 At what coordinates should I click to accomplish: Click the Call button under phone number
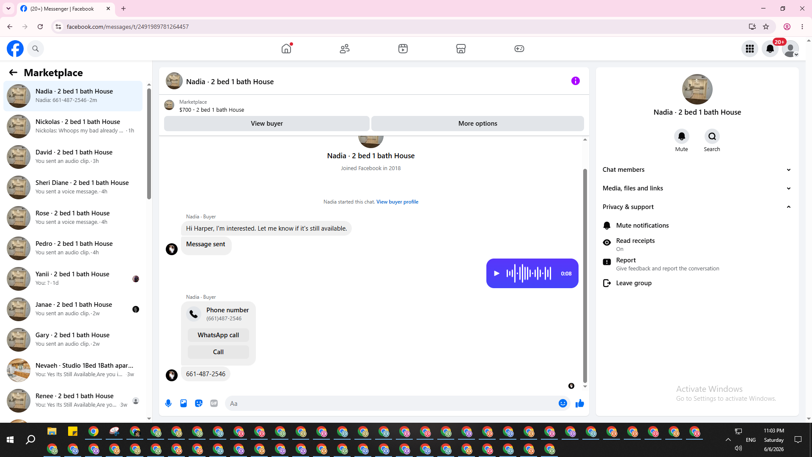pyautogui.click(x=218, y=352)
